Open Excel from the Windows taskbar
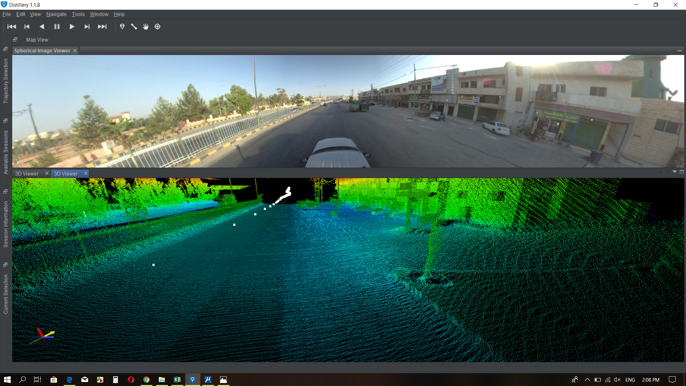Screen dimensions: 686x386 [177, 380]
